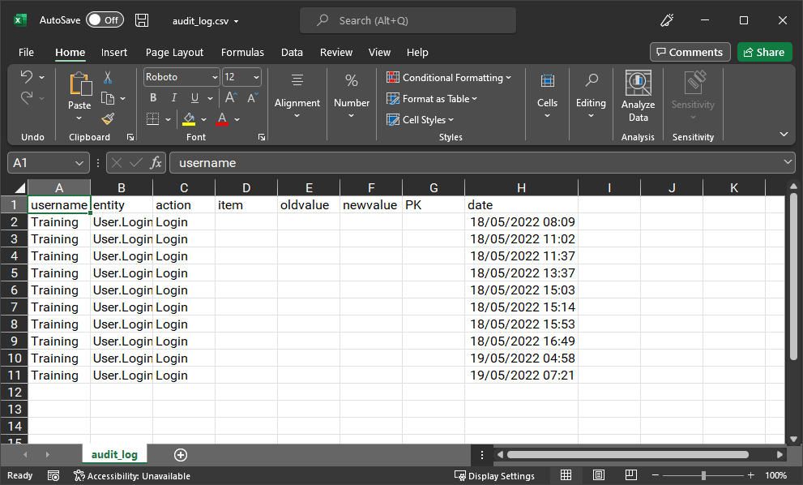Decrease font size with the smaller A
Viewport: 803px width, 485px height.
[253, 97]
